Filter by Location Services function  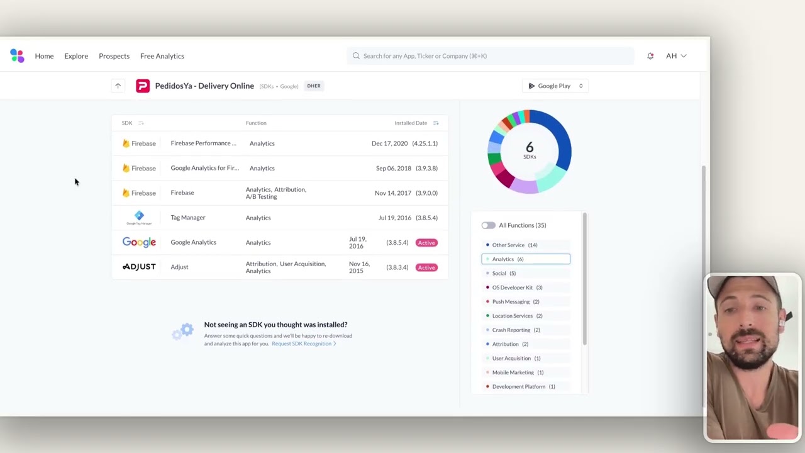(526, 316)
